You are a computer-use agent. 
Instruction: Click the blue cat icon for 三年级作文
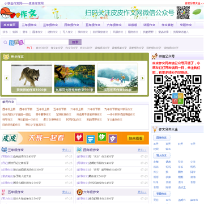4,150
